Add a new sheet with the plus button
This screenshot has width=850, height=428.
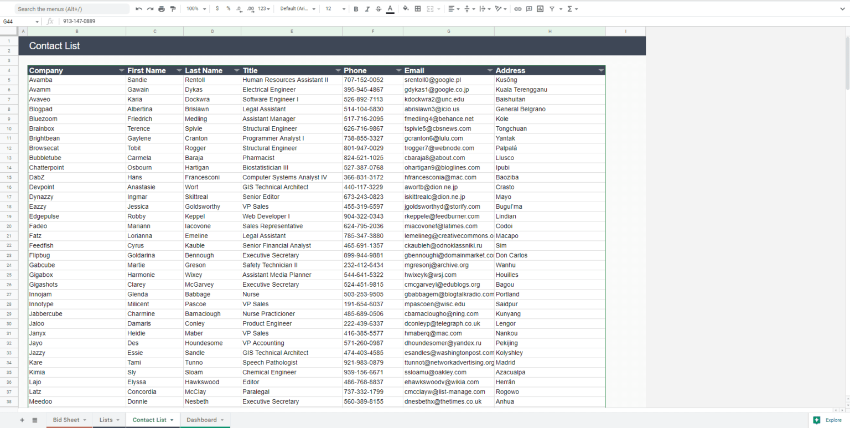(x=22, y=420)
